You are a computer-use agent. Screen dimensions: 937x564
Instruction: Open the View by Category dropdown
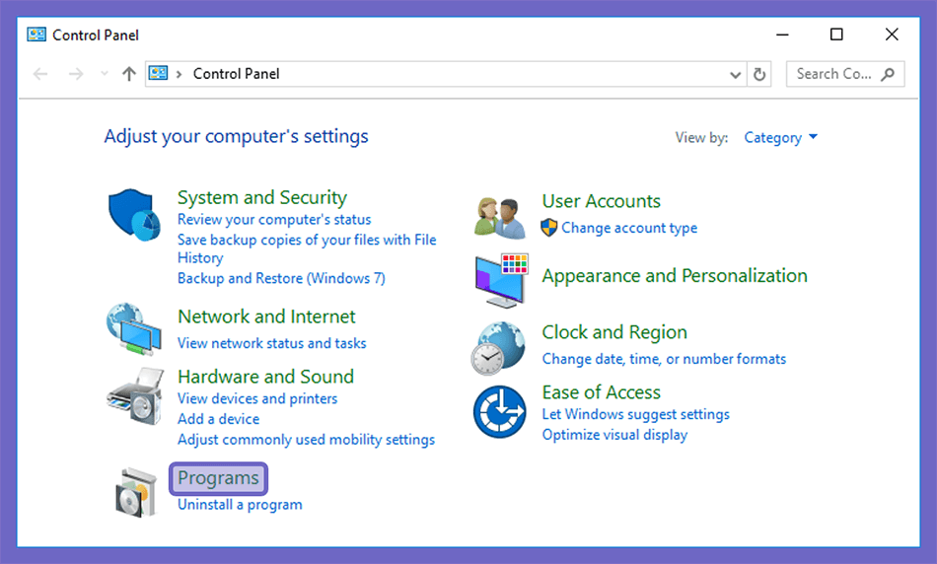click(x=780, y=138)
